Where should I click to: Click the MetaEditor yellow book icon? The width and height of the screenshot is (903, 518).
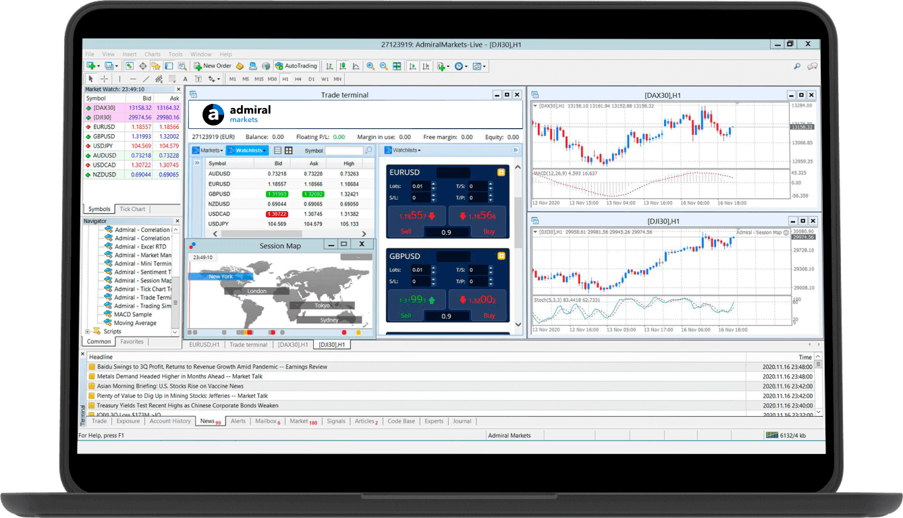pos(239,66)
